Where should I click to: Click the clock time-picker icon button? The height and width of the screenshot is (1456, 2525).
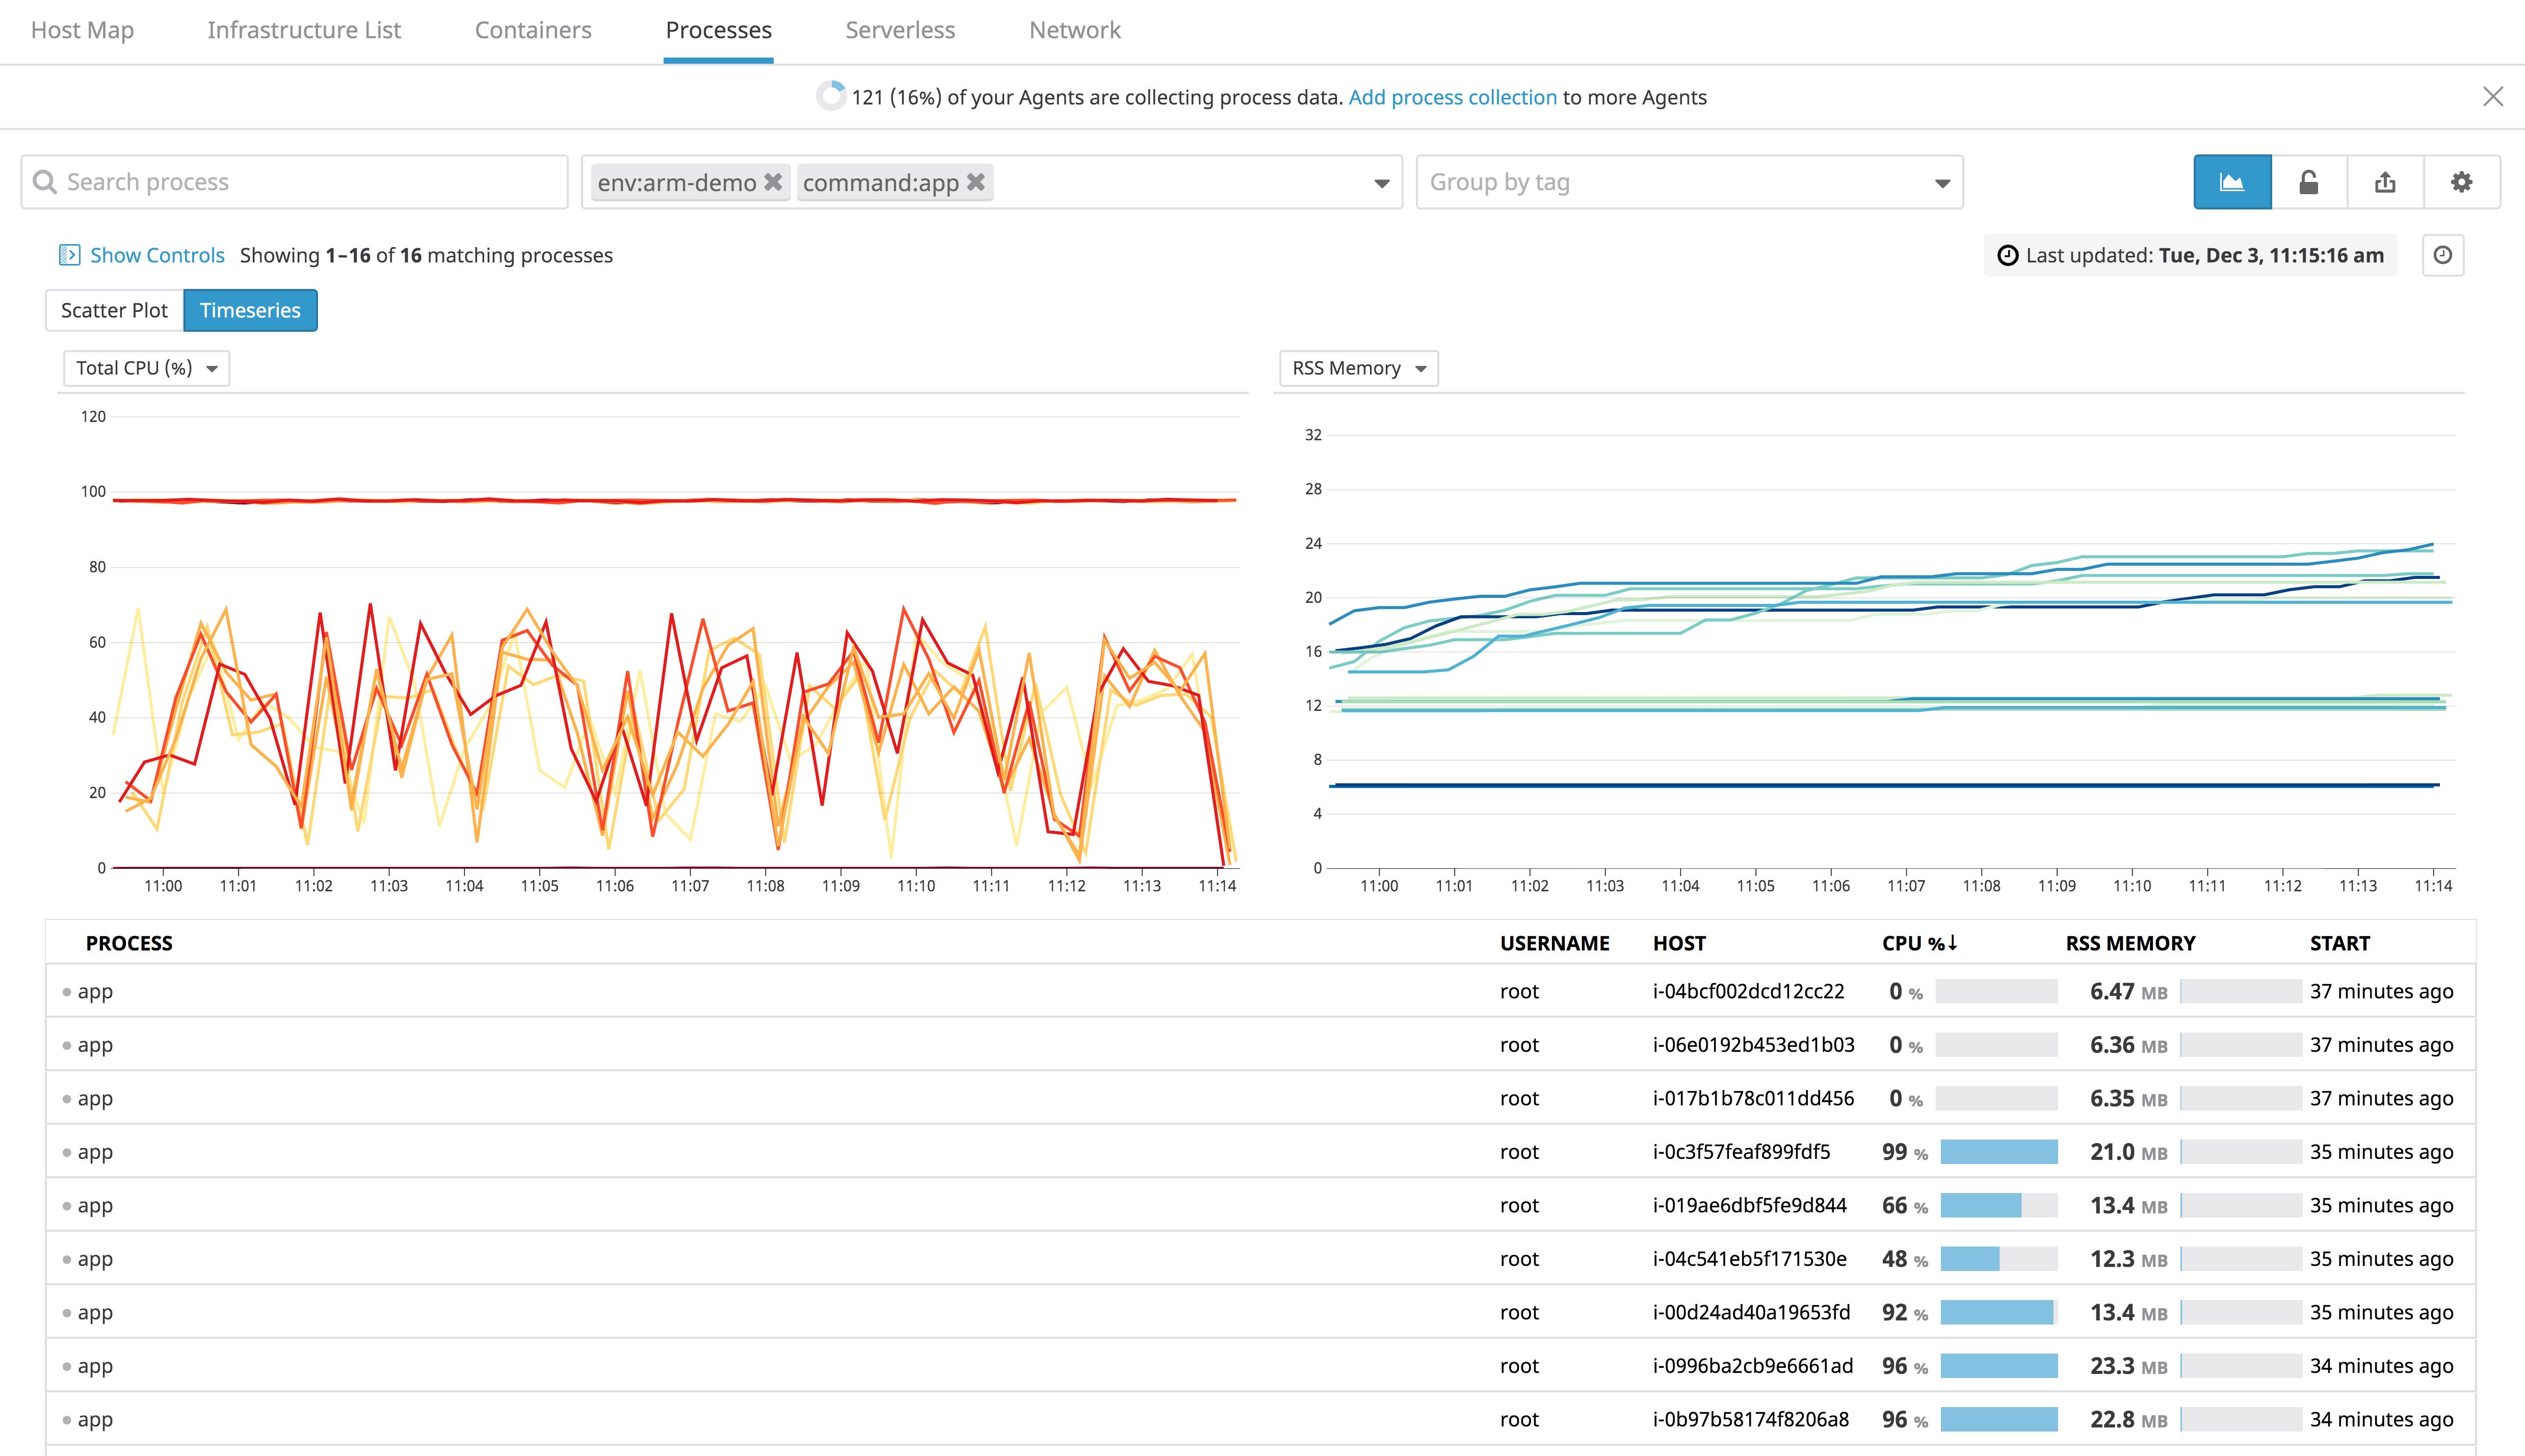pyautogui.click(x=2442, y=255)
